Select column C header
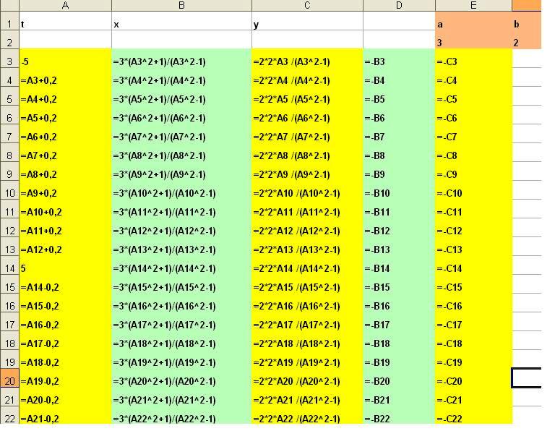This screenshot has height=431, width=555. [x=307, y=5]
